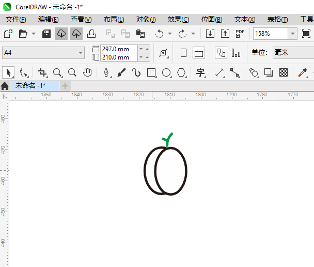Image resolution: width=314 pixels, height=267 pixels.
Task: Open the 对象(J) menu
Action: 146,20
